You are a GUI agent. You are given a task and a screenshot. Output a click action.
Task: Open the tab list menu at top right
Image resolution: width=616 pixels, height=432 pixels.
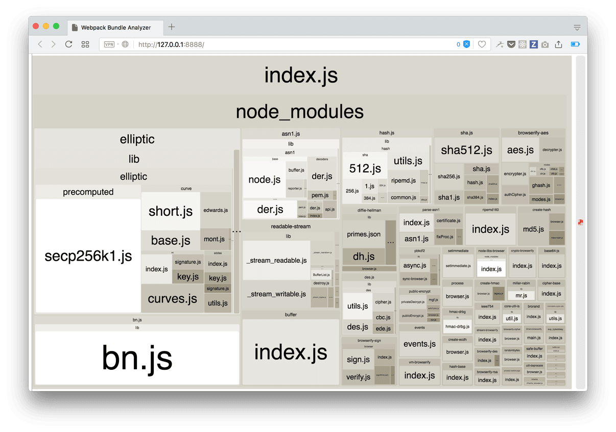577,27
